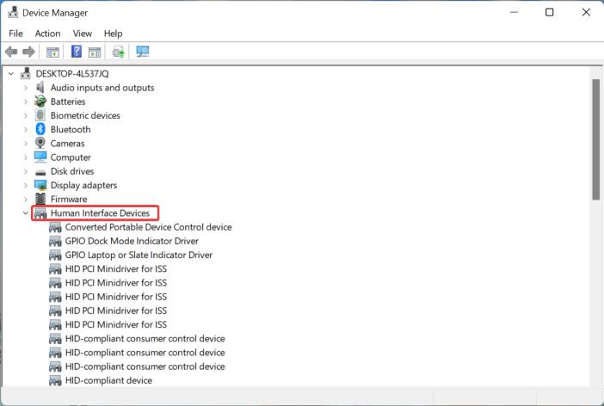Viewport: 604px width, 406px height.
Task: Expand the Cameras category
Action: coord(26,144)
